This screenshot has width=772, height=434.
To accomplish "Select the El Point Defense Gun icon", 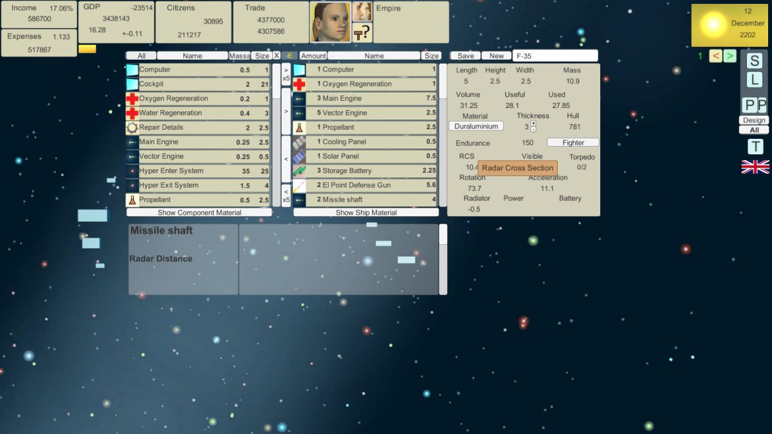I will [x=299, y=185].
